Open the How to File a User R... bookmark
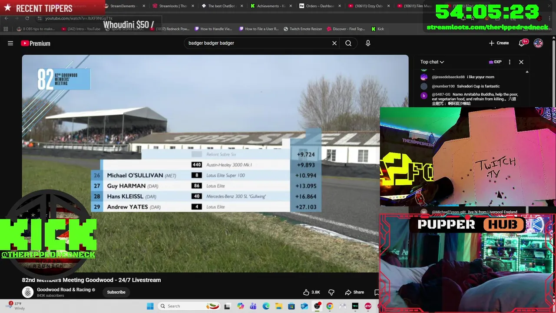Viewport: 556px width, 313px height. pyautogui.click(x=258, y=29)
